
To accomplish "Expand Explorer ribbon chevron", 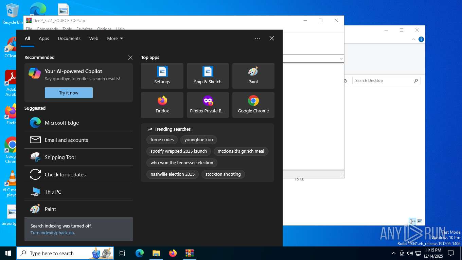I will pos(414,39).
